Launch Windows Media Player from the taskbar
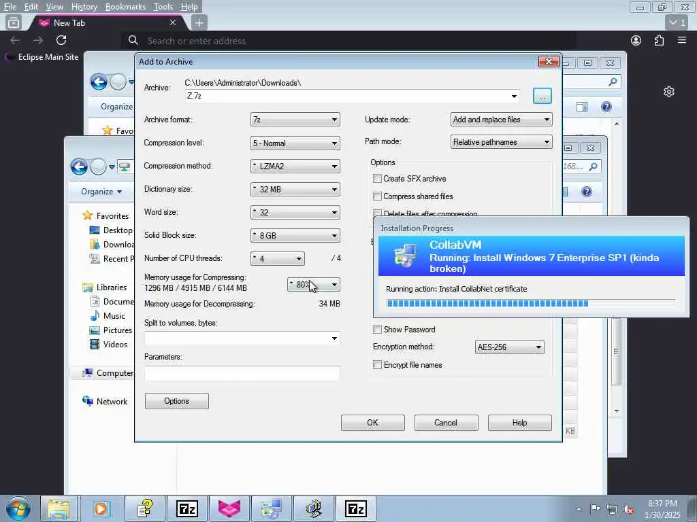Image resolution: width=697 pixels, height=522 pixels. [x=101, y=508]
